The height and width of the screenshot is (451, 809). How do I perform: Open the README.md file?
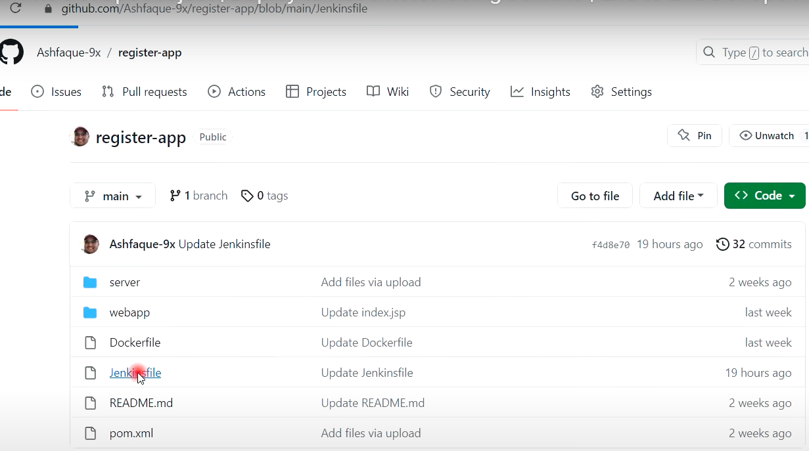141,403
